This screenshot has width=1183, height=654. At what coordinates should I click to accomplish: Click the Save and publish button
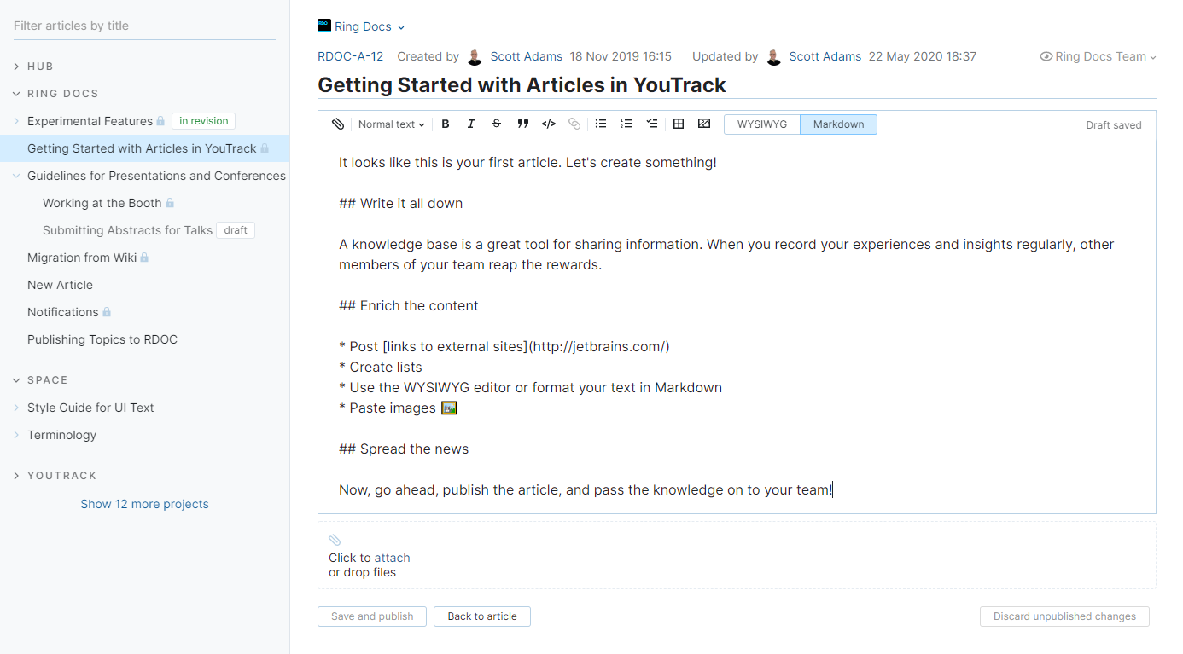(x=372, y=616)
